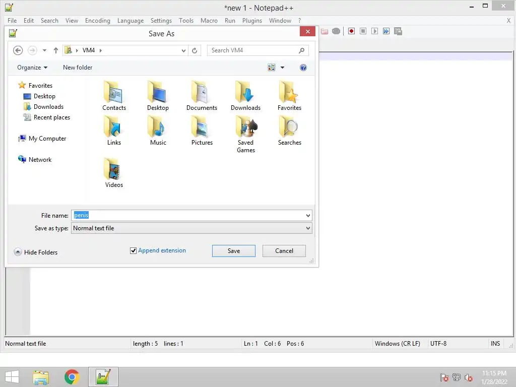Image resolution: width=516 pixels, height=387 pixels.
Task: Go up one folder level arrow
Action: [55, 50]
